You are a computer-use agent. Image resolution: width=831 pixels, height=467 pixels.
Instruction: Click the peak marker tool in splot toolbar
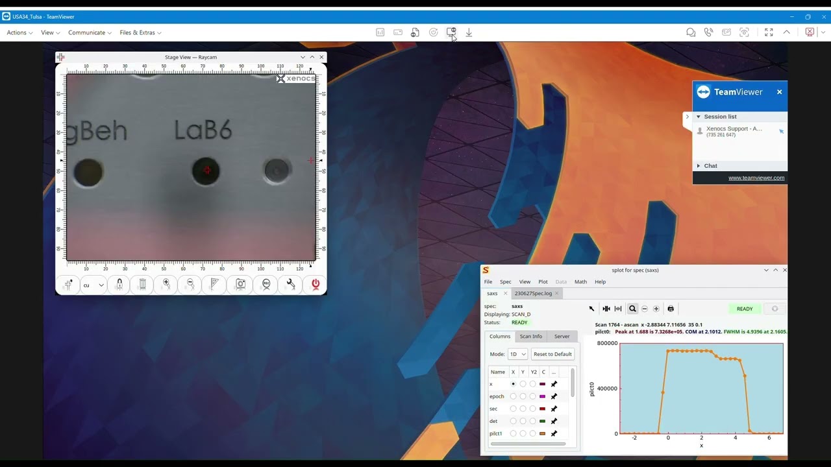click(606, 309)
